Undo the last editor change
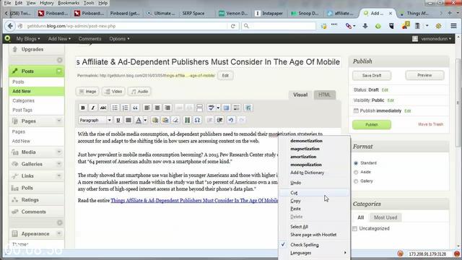This screenshot has height=260, width=462. click(231, 120)
